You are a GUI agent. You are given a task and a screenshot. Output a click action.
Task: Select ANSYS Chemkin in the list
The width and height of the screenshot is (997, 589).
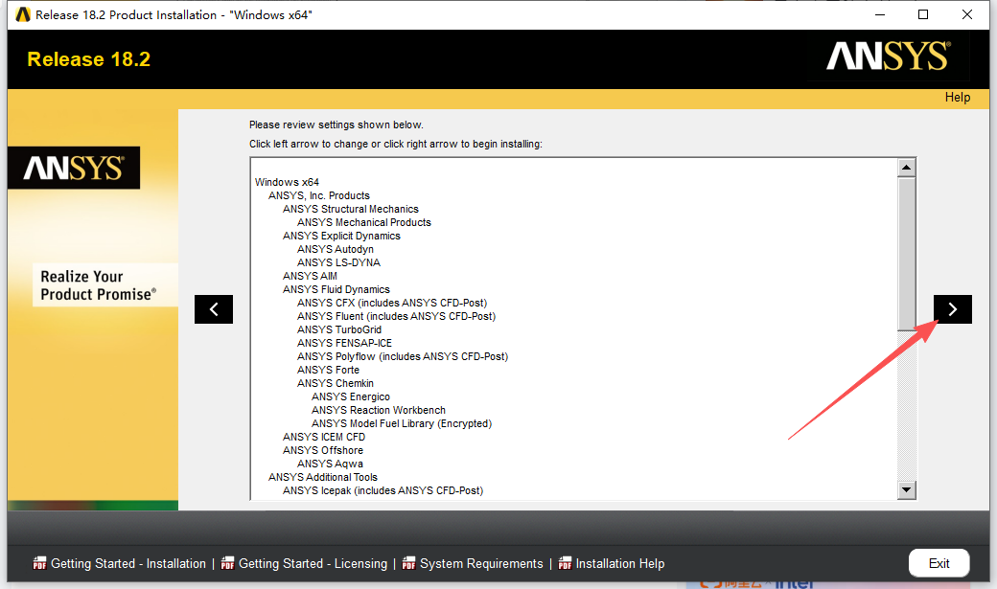(335, 383)
